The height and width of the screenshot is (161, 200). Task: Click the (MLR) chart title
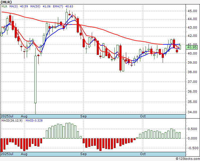[x=6, y=2]
